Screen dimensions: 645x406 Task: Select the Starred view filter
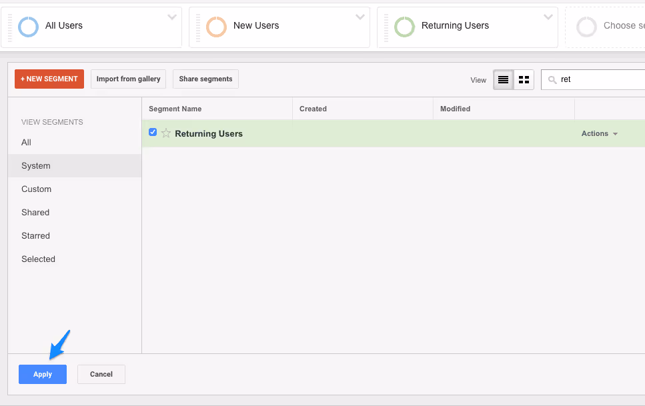35,235
